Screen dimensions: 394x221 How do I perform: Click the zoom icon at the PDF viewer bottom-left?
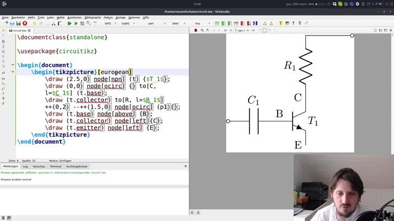[x=192, y=212]
